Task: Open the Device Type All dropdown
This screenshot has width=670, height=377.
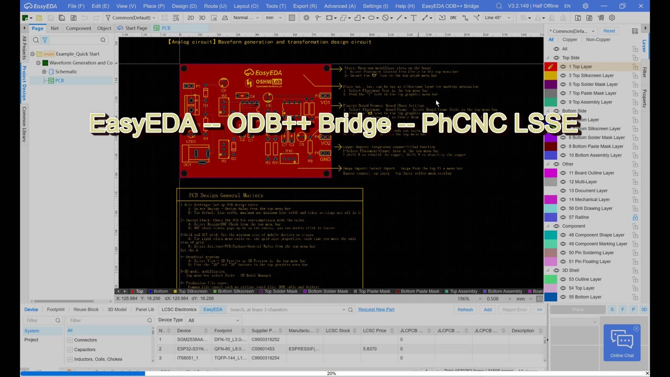Action: 214,320
